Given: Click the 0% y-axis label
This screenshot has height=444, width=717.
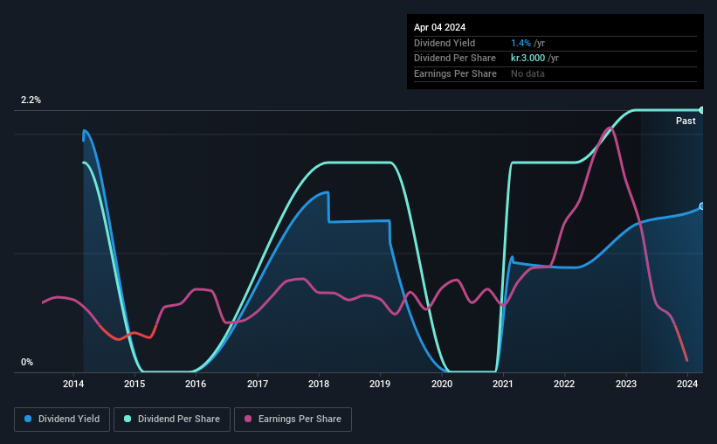Looking at the screenshot, I should [27, 362].
